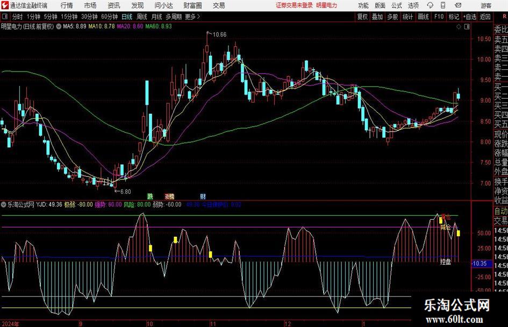The image size is (508, 327).
Task: Click the MA20: 8.60 indicator value
Action: click(130, 26)
